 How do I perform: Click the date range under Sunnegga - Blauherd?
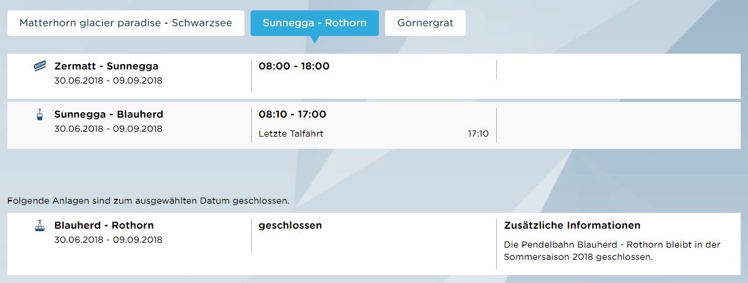(x=108, y=129)
